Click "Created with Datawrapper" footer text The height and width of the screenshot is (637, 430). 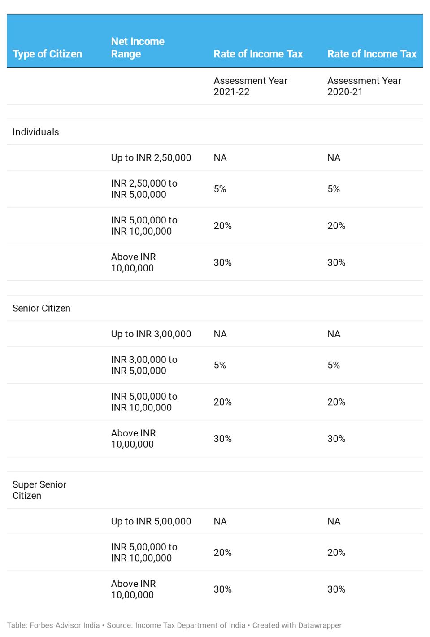297,625
